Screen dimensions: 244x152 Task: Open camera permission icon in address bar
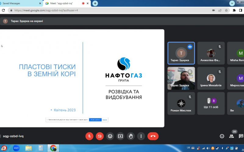[x=213, y=10]
